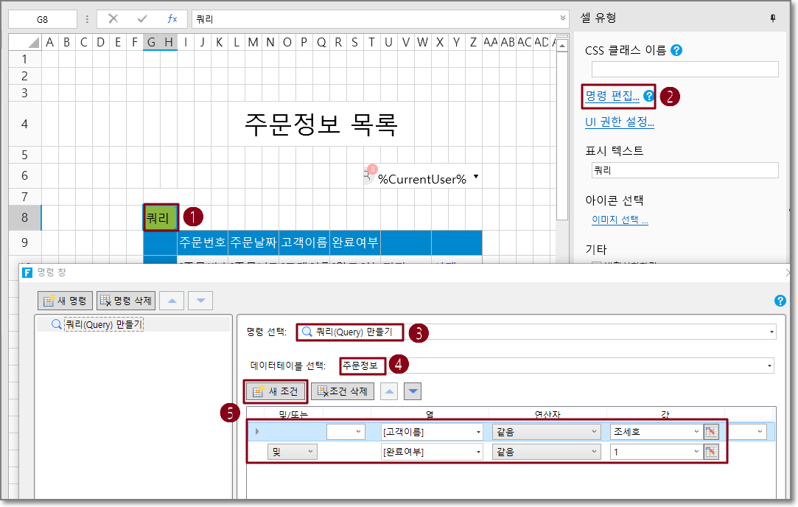Viewport: 798px width, 507px height.
Task: Click the 명령 삭제 button
Action: click(125, 301)
